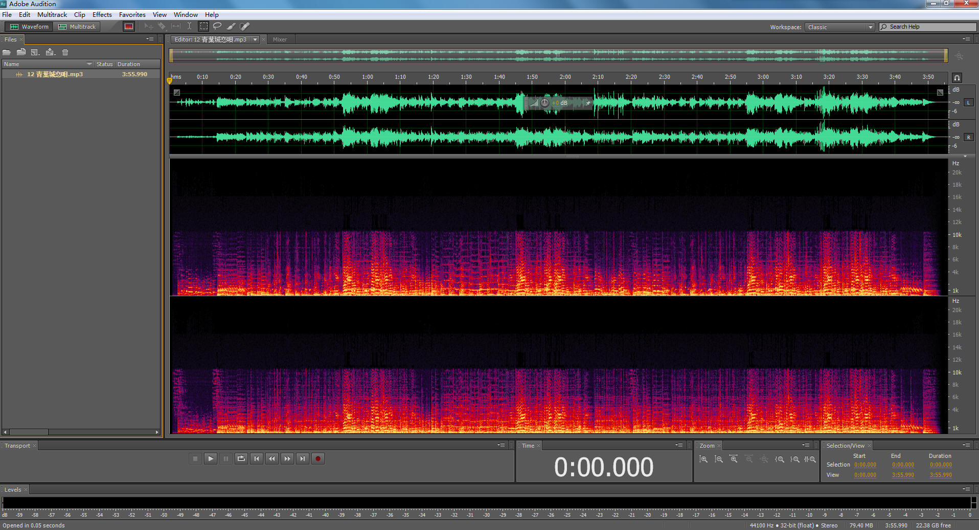Open the Selection/View panel options menu
The height and width of the screenshot is (530, 979).
pos(966,445)
